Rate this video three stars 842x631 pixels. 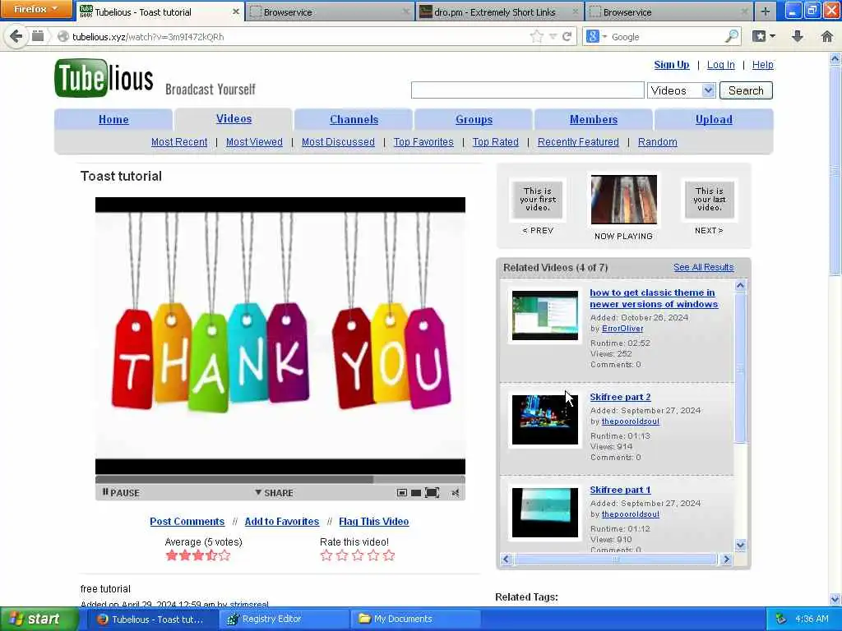358,555
